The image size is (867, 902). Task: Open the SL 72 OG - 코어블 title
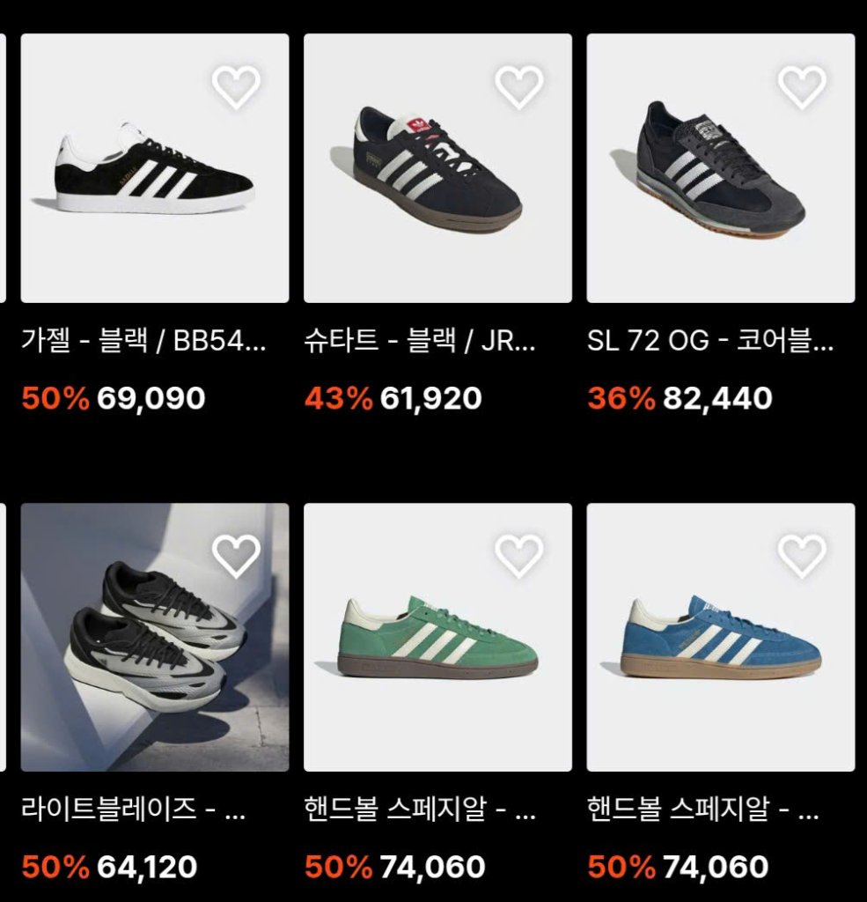click(710, 341)
